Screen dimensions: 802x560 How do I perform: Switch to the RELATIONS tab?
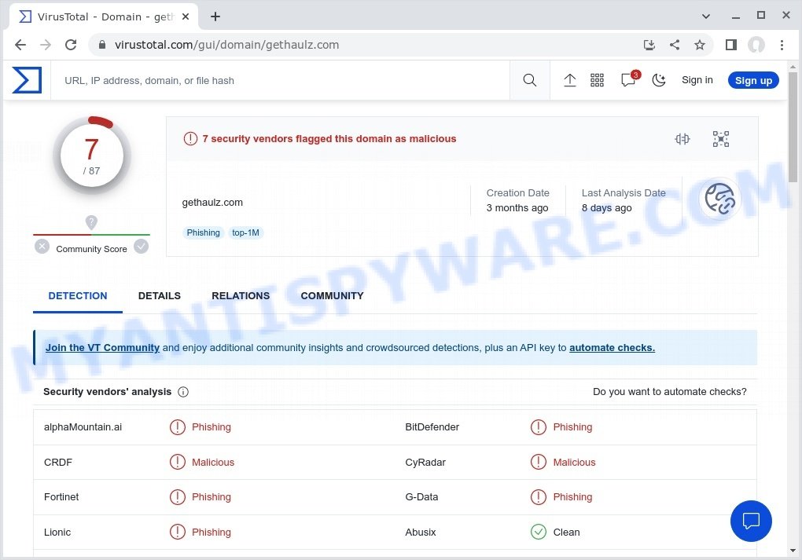[241, 296]
